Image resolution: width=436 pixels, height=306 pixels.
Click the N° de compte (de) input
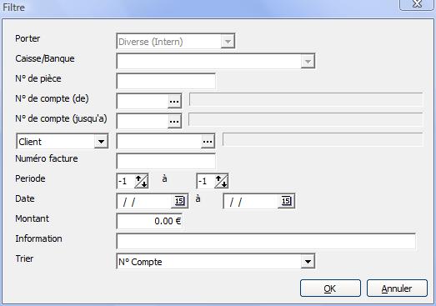click(x=143, y=101)
